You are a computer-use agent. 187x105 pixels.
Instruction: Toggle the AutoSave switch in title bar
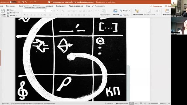tap(13, 2)
